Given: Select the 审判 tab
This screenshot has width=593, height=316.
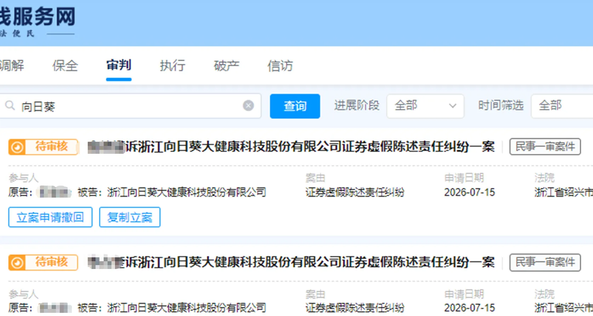Looking at the screenshot, I should [x=119, y=65].
